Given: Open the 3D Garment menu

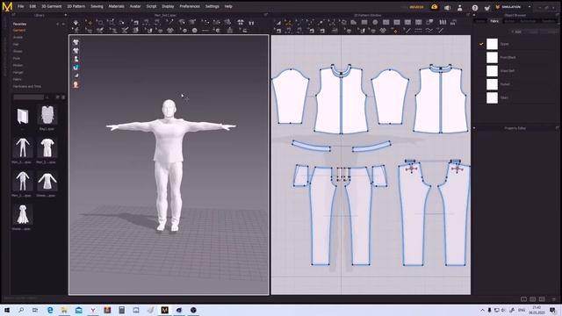Looking at the screenshot, I should pyautogui.click(x=51, y=6).
